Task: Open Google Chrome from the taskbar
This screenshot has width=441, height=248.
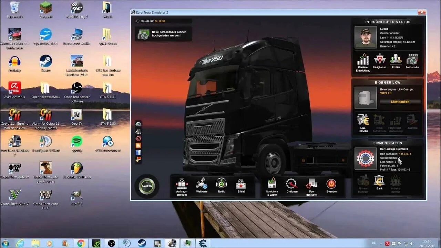Action: click(x=81, y=243)
